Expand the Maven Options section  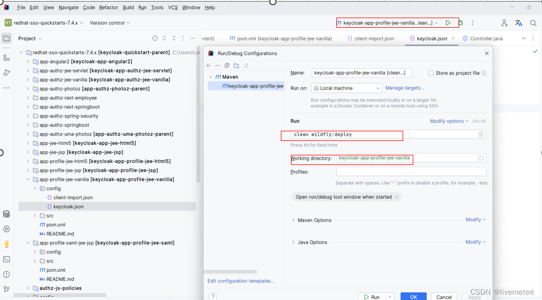tap(293, 220)
